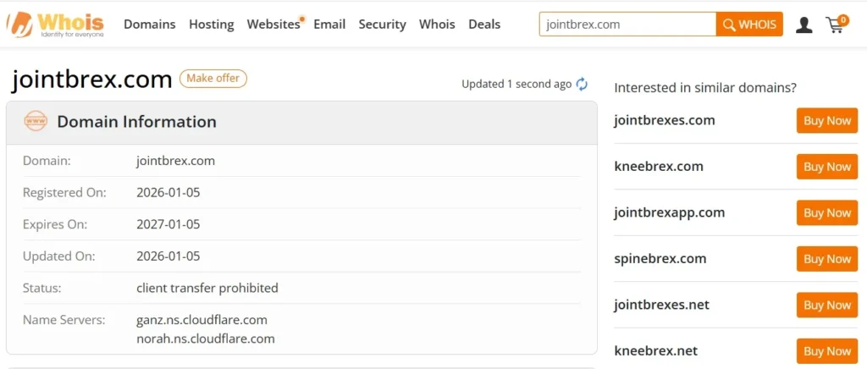This screenshot has width=867, height=369.
Task: Buy Now for jointbrexes.com
Action: (x=826, y=120)
